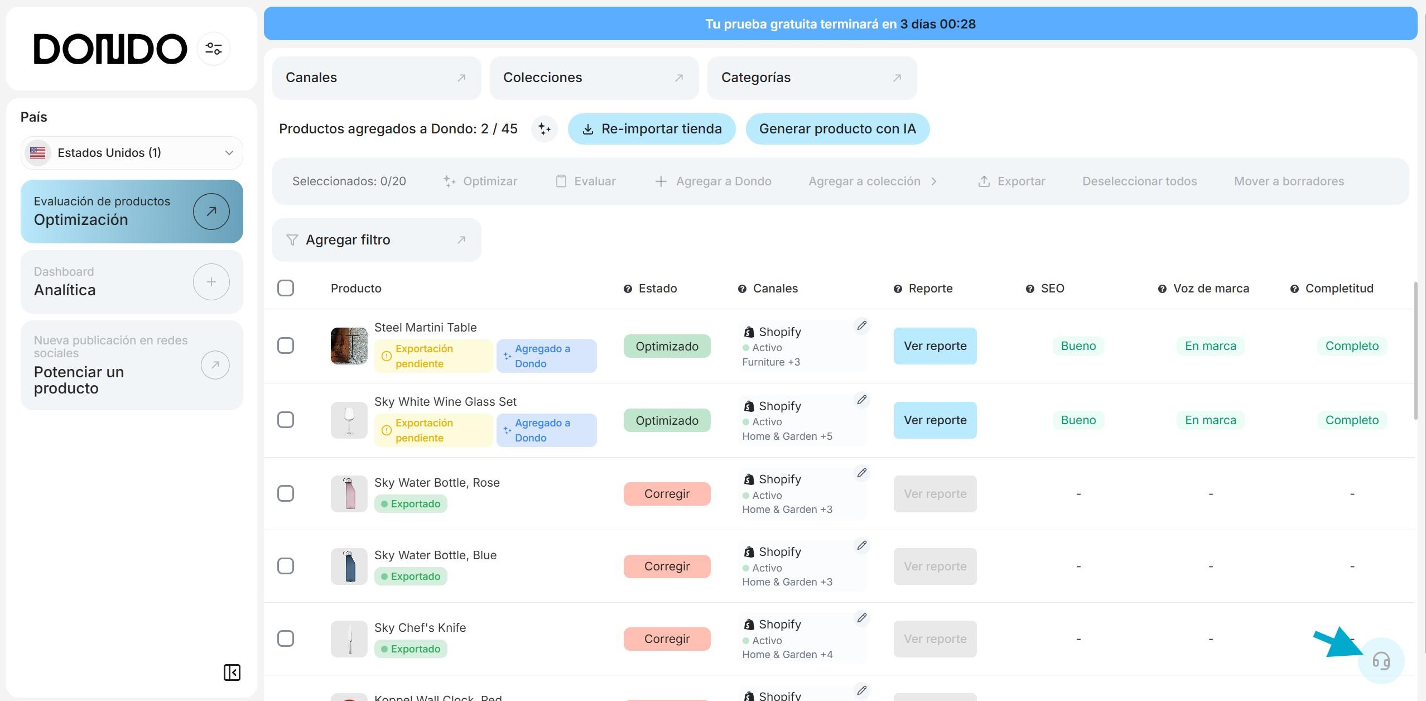Screen dimensions: 1426x701
Task: Click help icon next to SEO column
Action: 1030,289
